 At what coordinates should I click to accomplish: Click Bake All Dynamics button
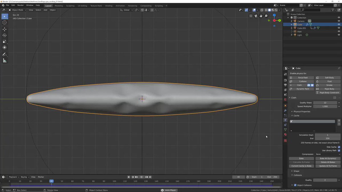click(x=328, y=158)
